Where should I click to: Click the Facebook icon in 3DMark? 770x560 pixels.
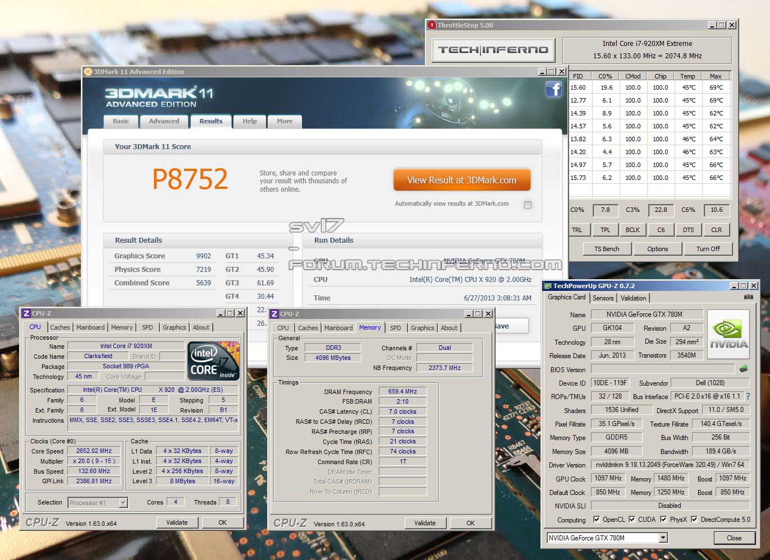pos(553,90)
